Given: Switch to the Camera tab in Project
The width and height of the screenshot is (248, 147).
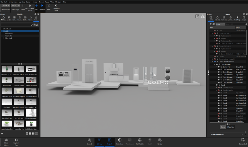Looking at the screenshot, I should [224, 18].
